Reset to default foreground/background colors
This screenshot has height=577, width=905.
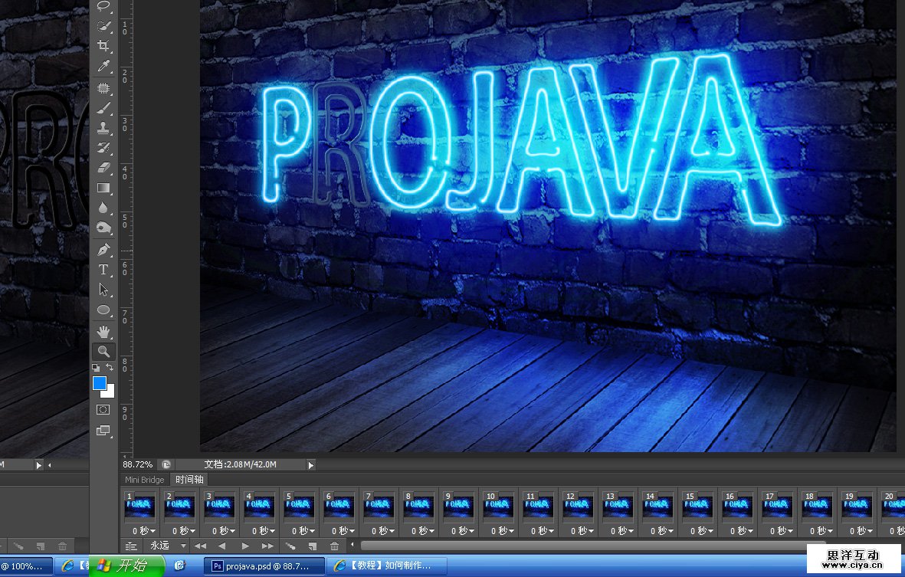click(x=96, y=369)
